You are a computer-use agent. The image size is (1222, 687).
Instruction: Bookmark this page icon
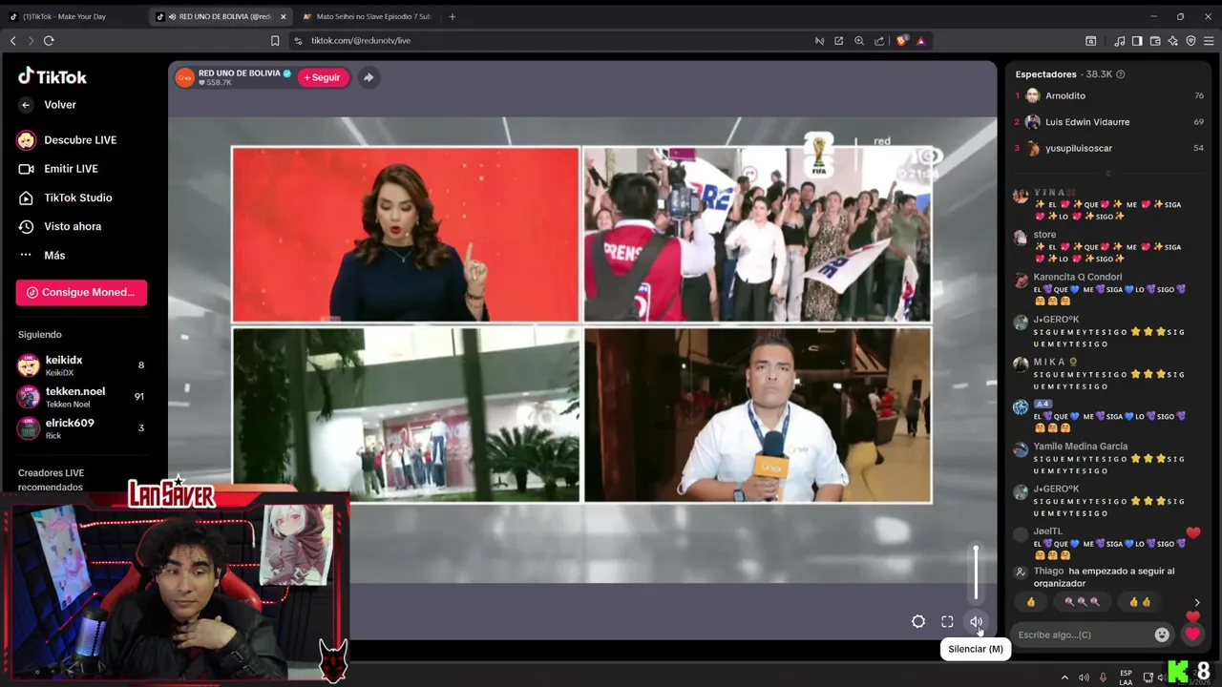pyautogui.click(x=275, y=40)
